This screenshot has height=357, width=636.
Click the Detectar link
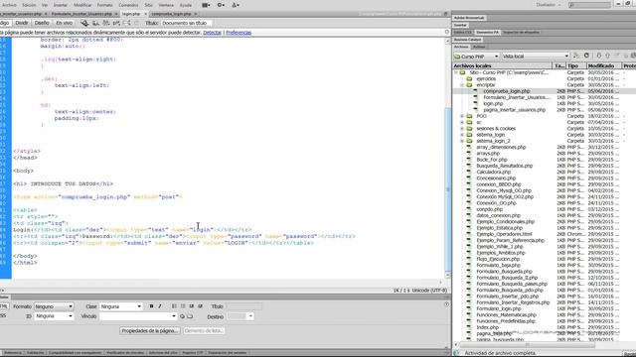click(x=212, y=33)
